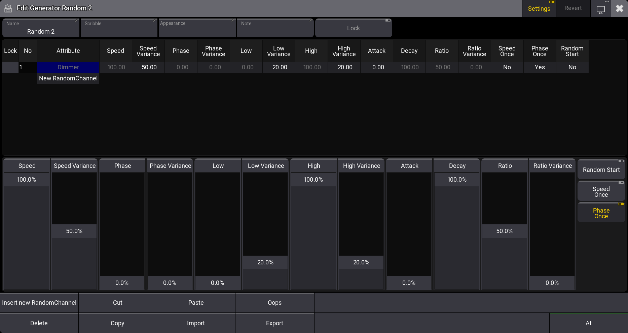This screenshot has height=333, width=628.
Task: Click the Random Start cell showing No
Action: 572,67
